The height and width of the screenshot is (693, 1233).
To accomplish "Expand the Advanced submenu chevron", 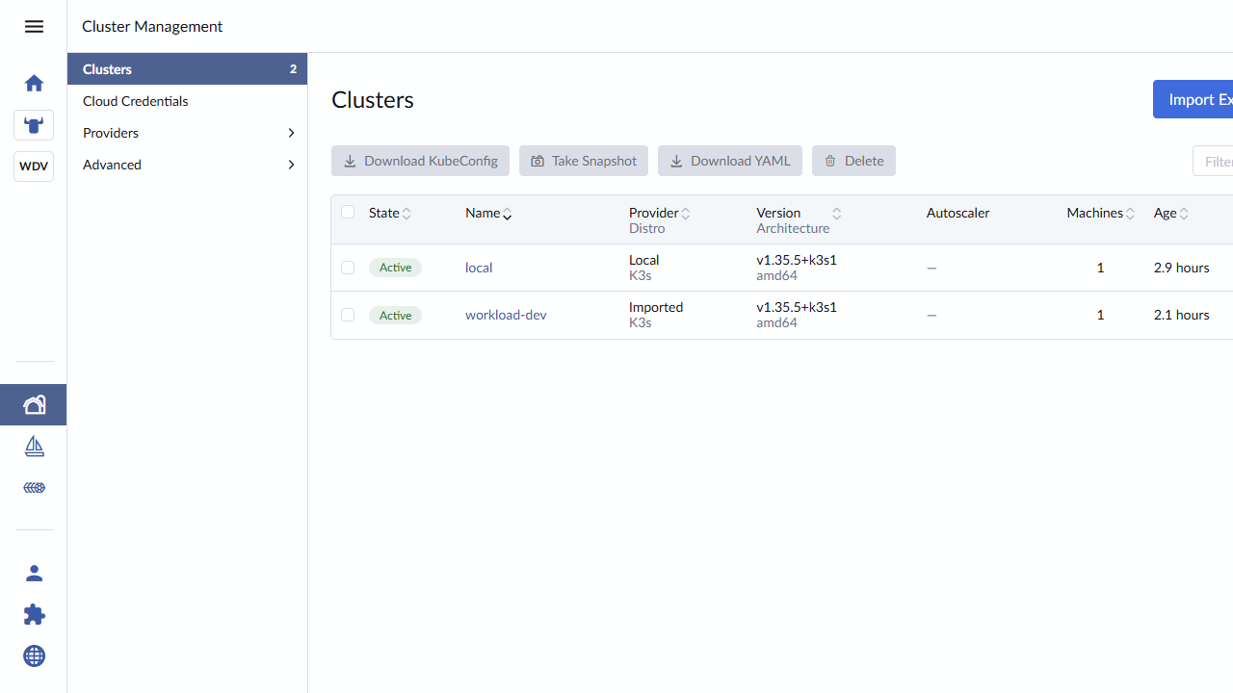I will [291, 165].
